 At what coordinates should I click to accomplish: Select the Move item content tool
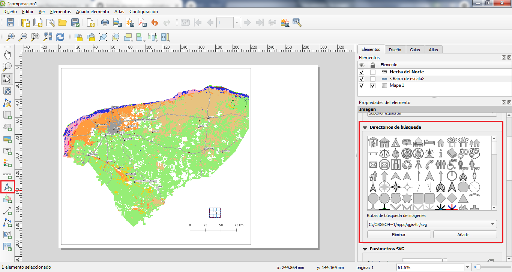tap(7, 91)
